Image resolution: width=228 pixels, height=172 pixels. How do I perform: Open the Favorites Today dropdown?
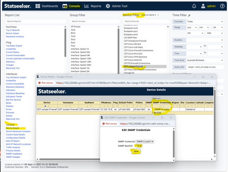pyautogui.click(x=205, y=21)
